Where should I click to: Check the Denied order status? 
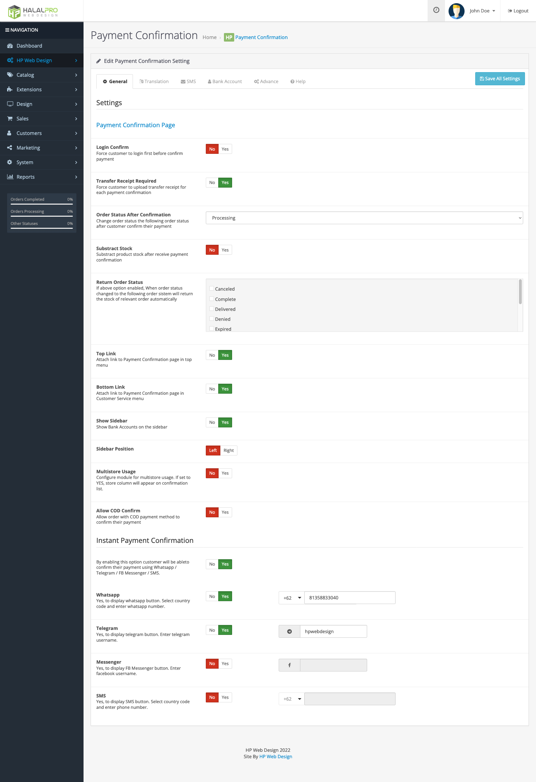211,319
